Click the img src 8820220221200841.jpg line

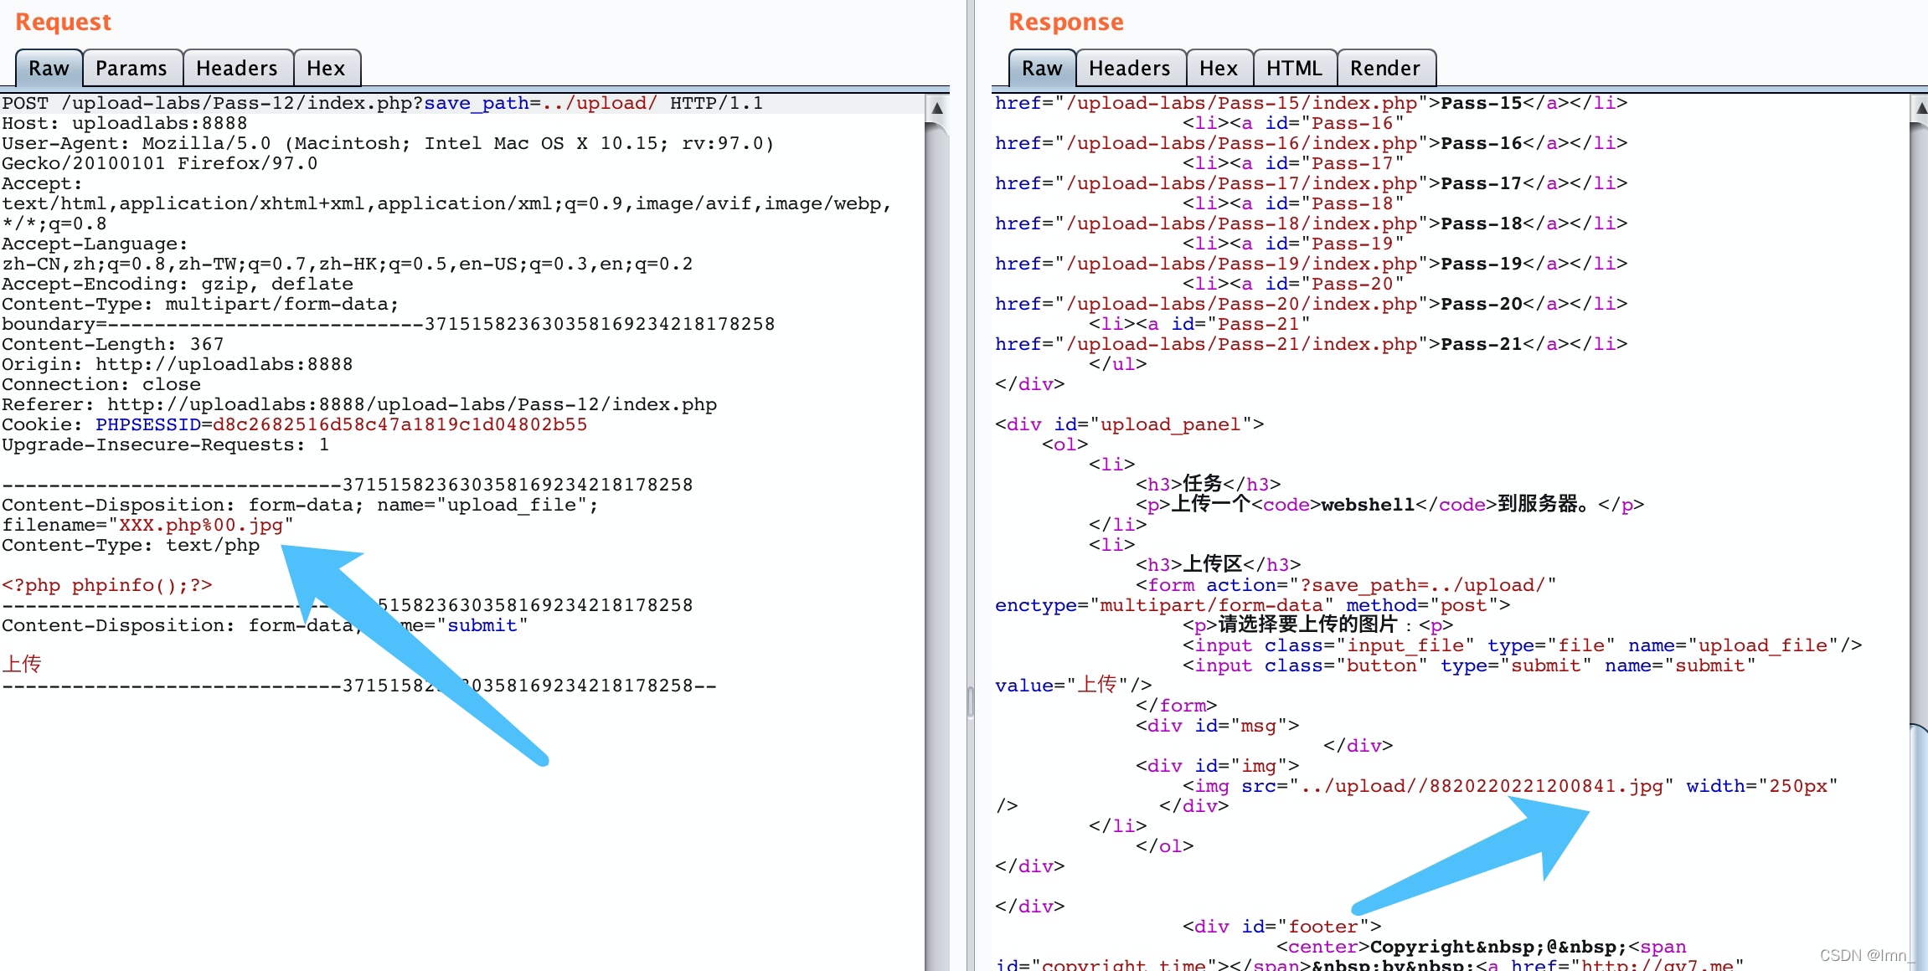click(1510, 786)
